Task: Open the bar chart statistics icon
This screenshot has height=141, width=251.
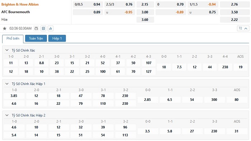Action: coord(51,28)
